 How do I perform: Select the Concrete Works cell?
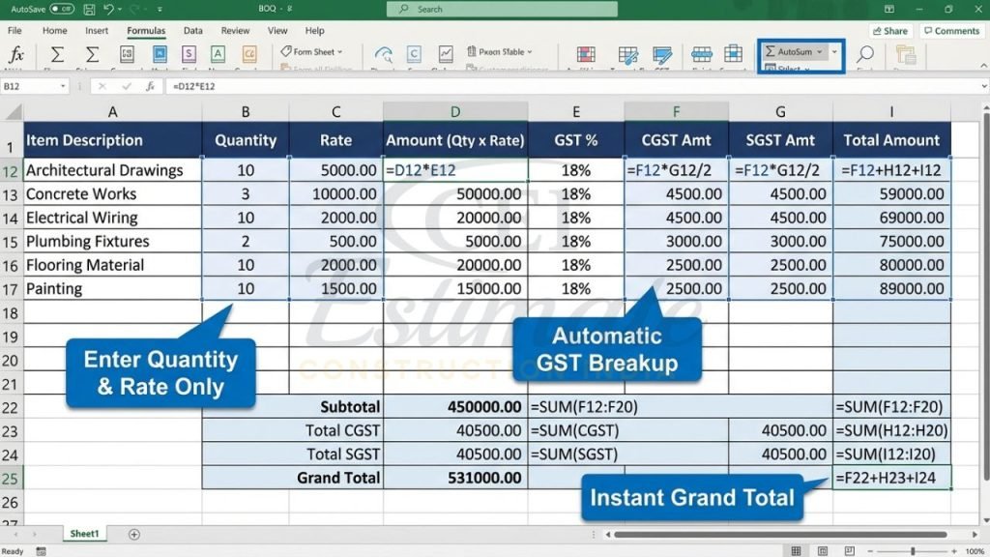click(x=112, y=193)
